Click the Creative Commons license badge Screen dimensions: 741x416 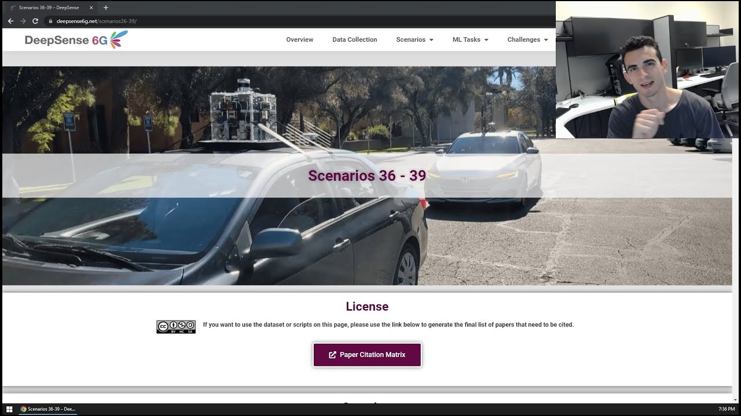pyautogui.click(x=176, y=326)
